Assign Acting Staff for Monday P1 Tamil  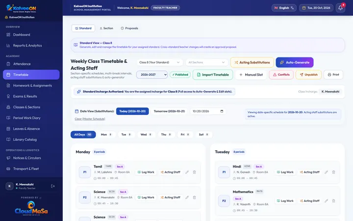click(171, 172)
